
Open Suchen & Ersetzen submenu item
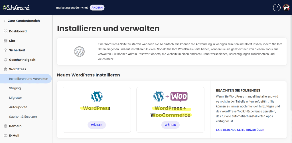(x=23, y=117)
